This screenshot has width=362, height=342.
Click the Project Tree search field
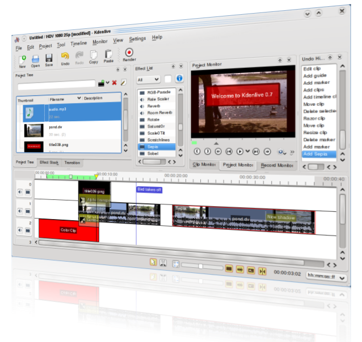click(x=56, y=85)
